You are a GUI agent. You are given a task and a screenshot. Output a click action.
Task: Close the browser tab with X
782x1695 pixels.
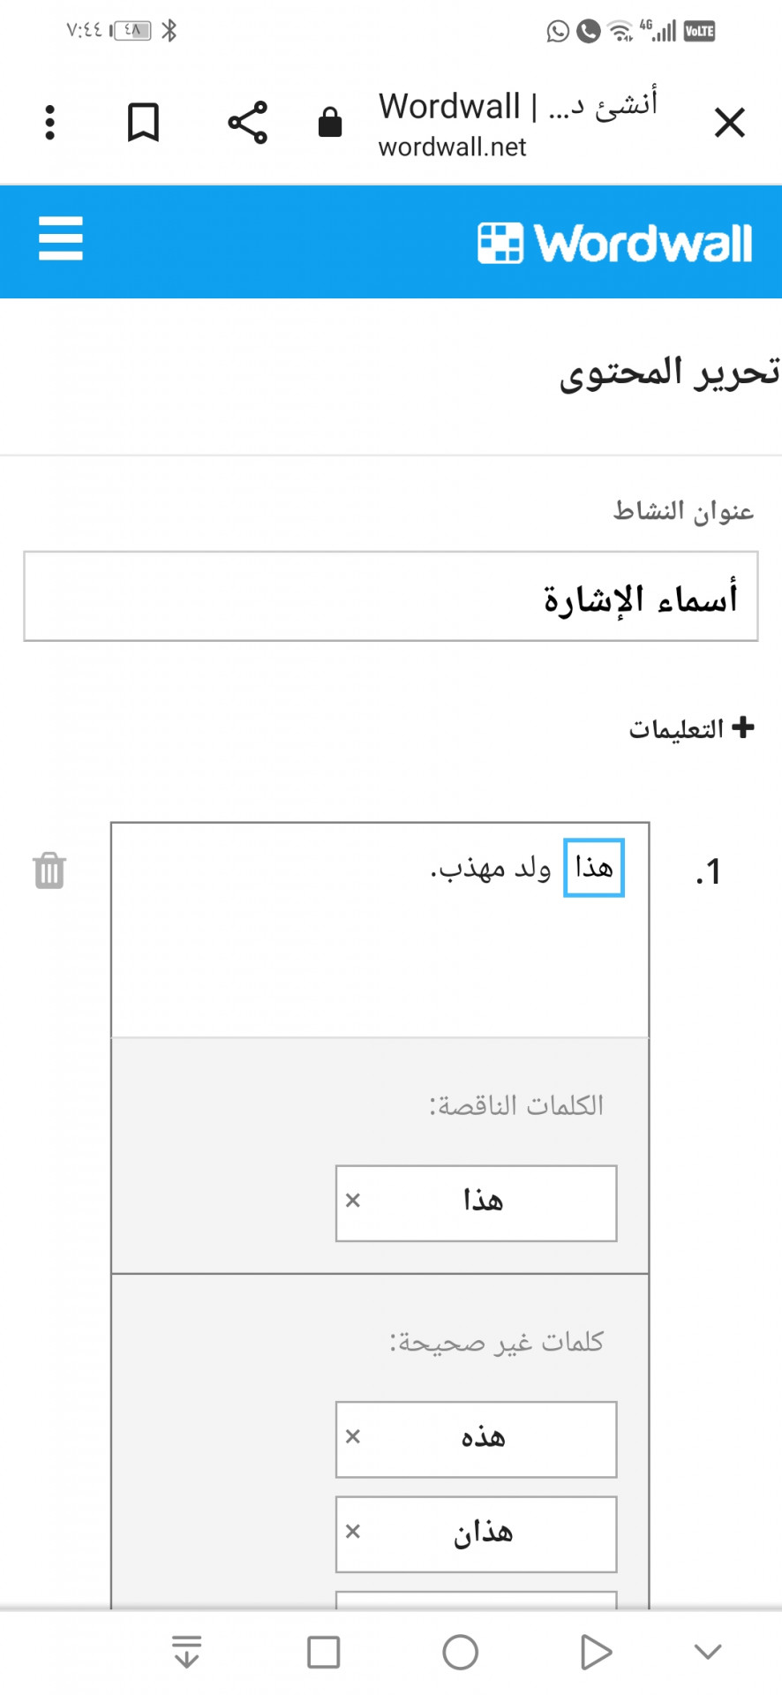click(730, 123)
